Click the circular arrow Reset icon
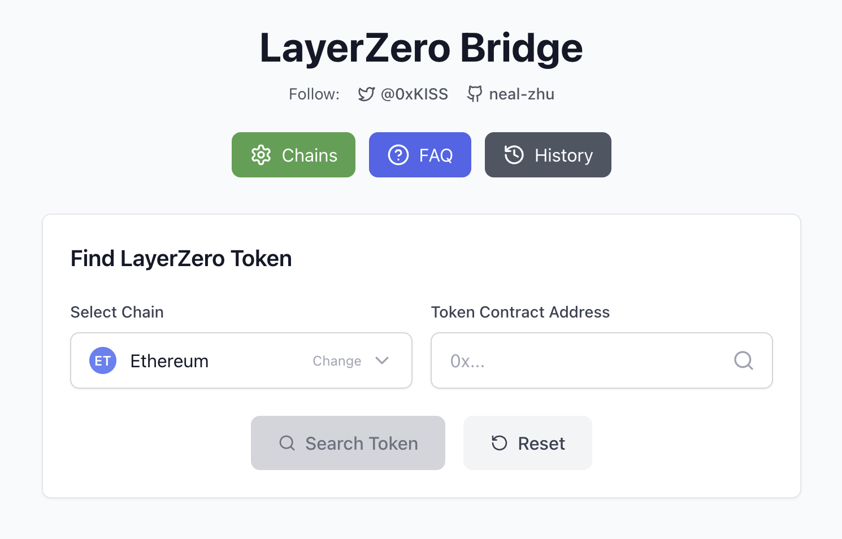Image resolution: width=842 pixels, height=539 pixels. [500, 443]
